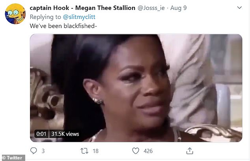
Task: Retweet using the arrows icon
Action: [x=84, y=151]
